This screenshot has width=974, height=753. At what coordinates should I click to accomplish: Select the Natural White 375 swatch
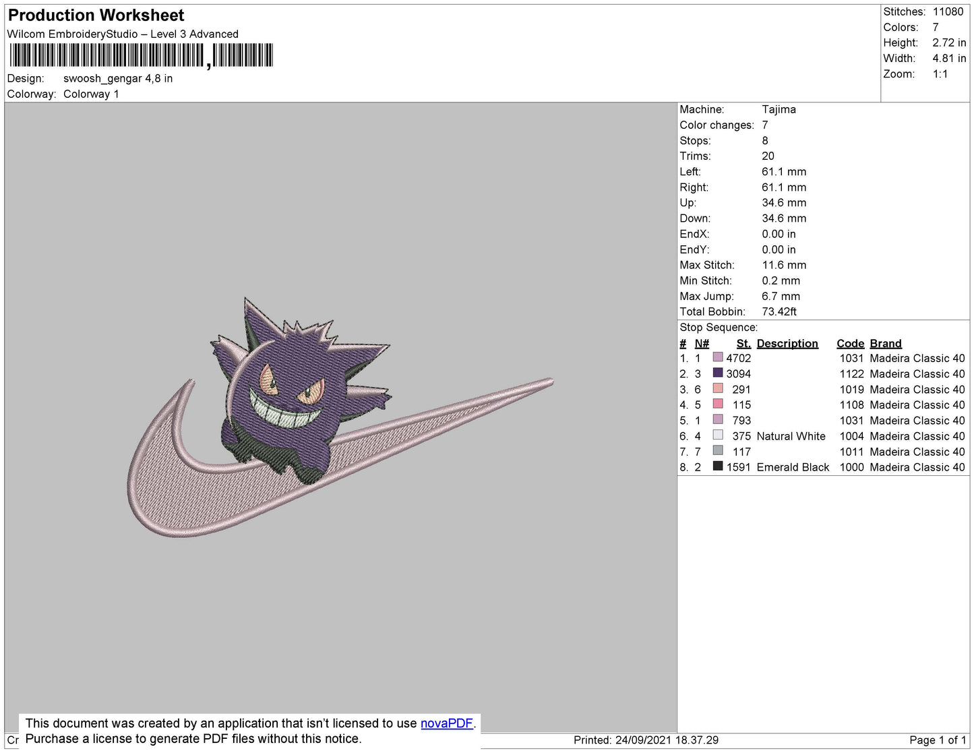718,435
